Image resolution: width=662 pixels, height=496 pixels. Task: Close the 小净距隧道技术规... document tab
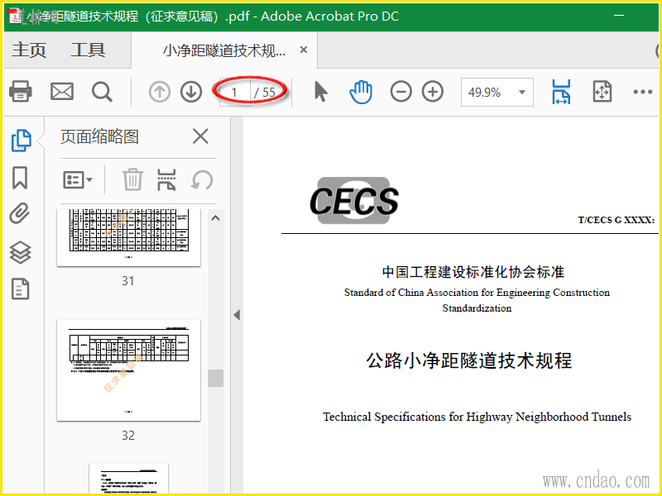(303, 50)
